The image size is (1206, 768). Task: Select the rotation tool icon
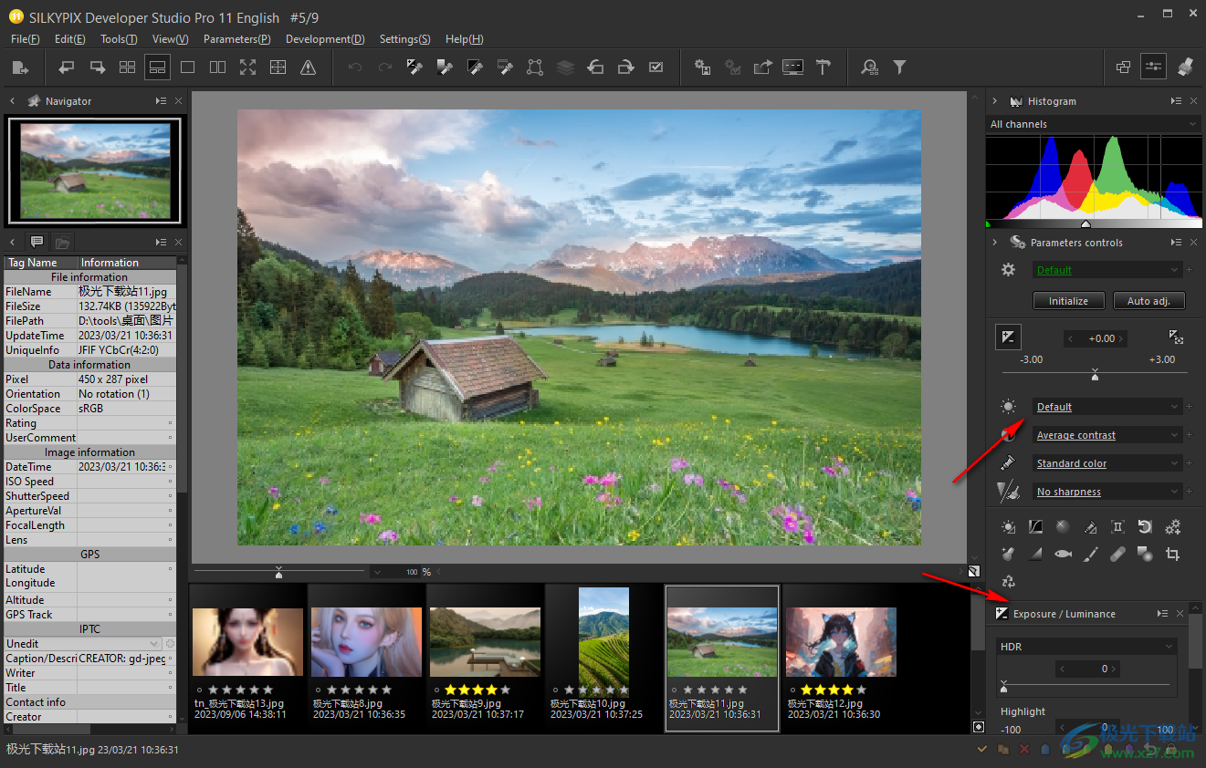(x=1144, y=526)
